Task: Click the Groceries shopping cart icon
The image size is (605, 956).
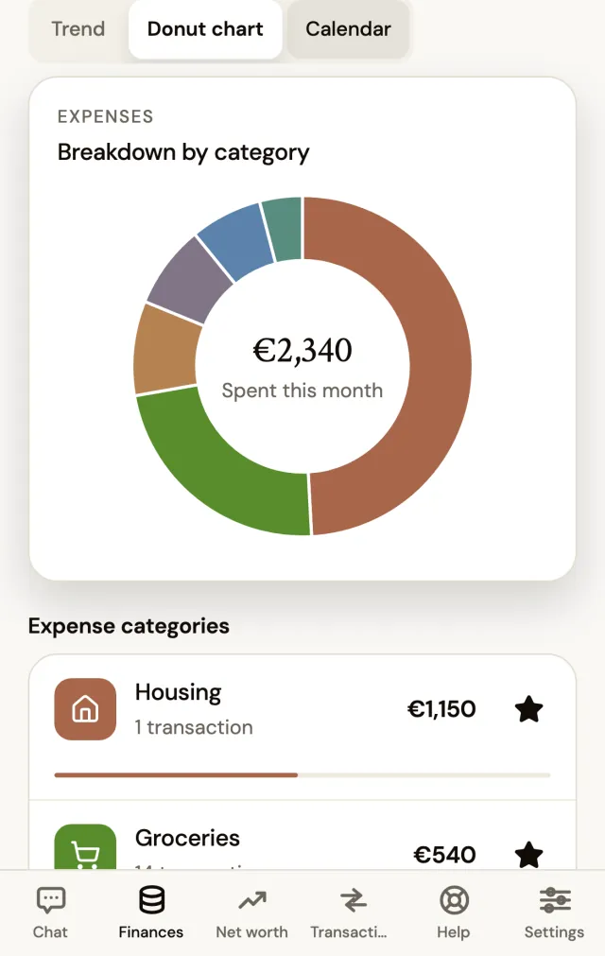Action: pos(85,847)
